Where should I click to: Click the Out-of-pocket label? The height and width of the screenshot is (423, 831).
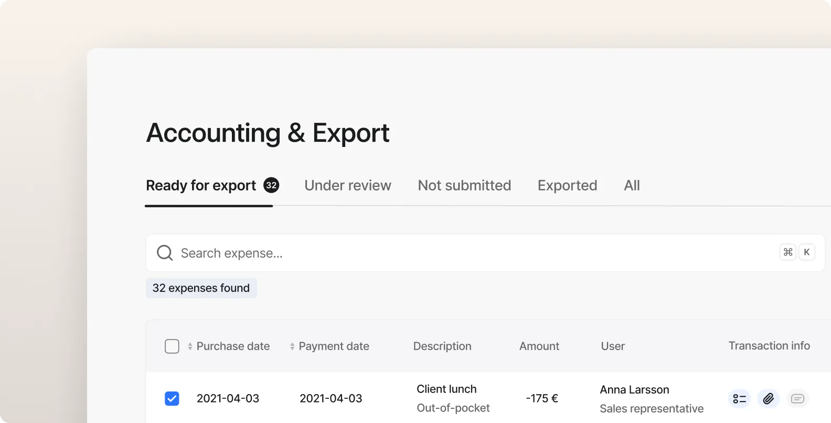(453, 408)
